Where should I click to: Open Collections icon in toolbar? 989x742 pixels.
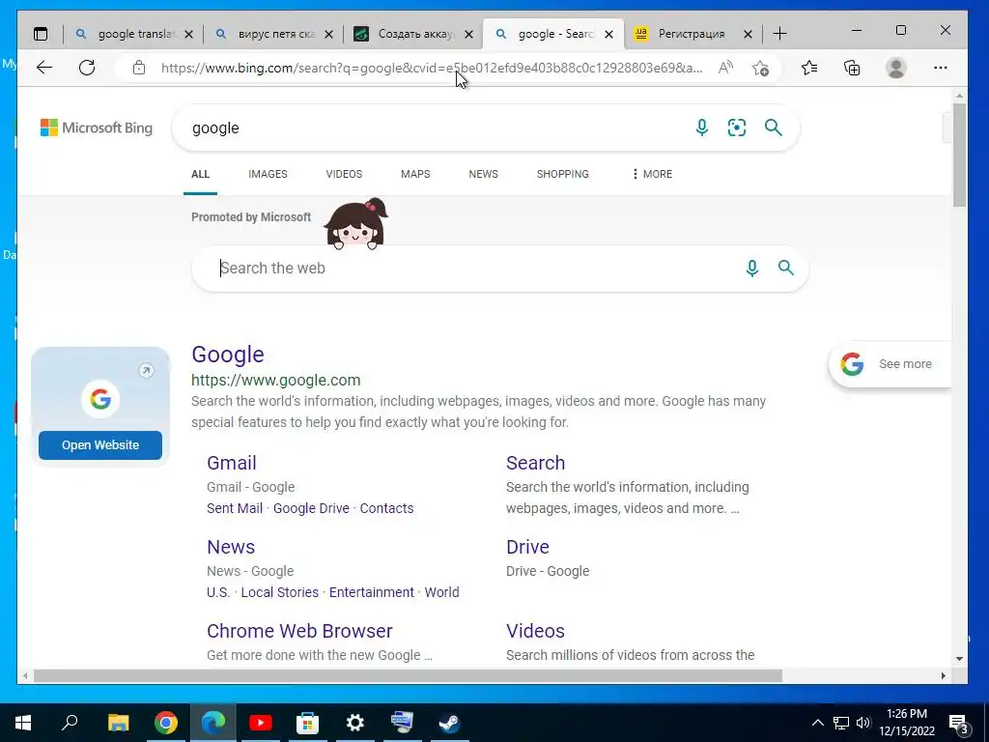852,68
